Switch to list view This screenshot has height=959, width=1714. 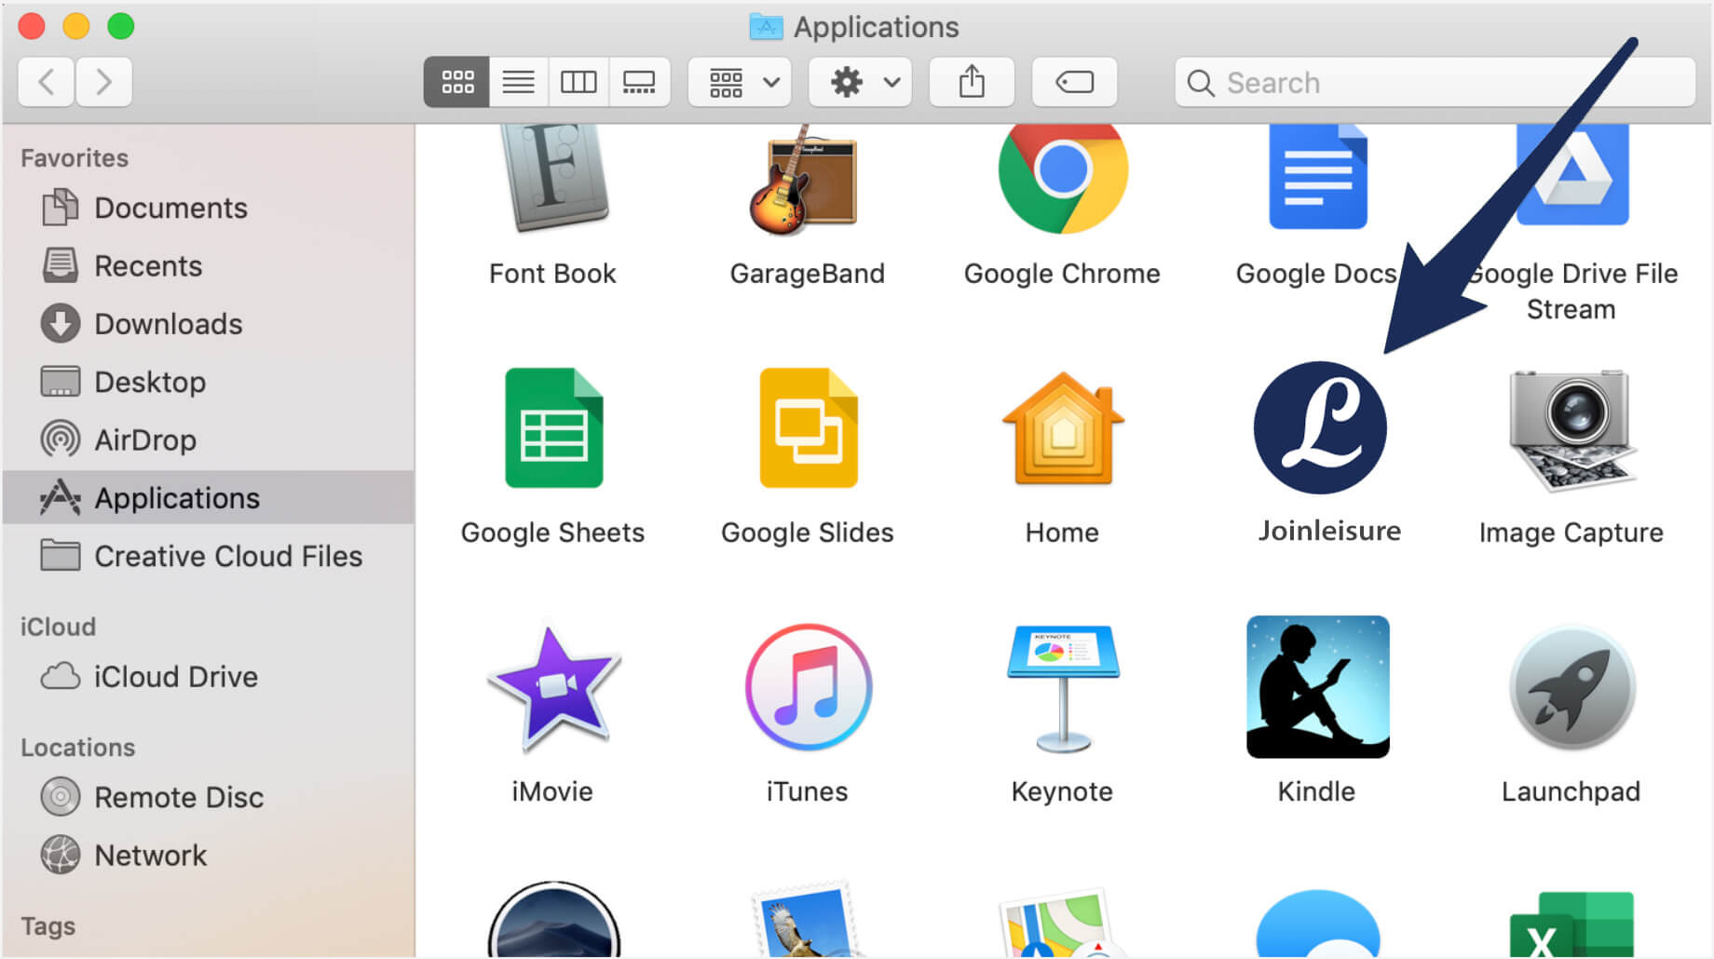(518, 82)
